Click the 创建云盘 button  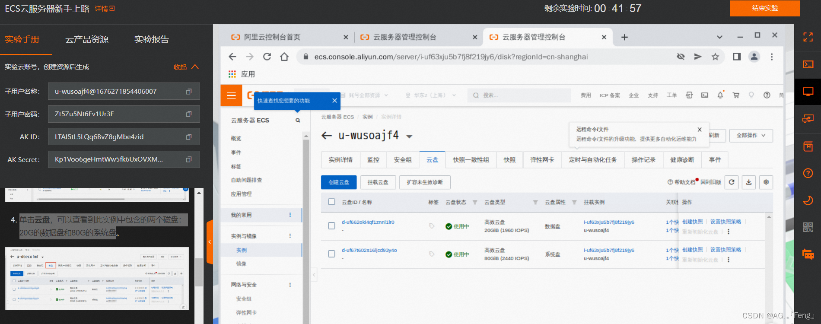(339, 182)
